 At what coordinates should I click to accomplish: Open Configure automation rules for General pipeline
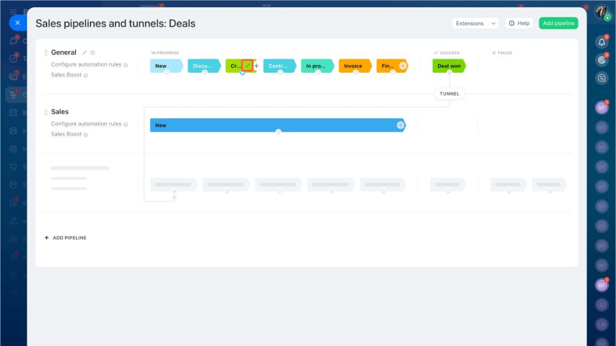[x=86, y=64]
